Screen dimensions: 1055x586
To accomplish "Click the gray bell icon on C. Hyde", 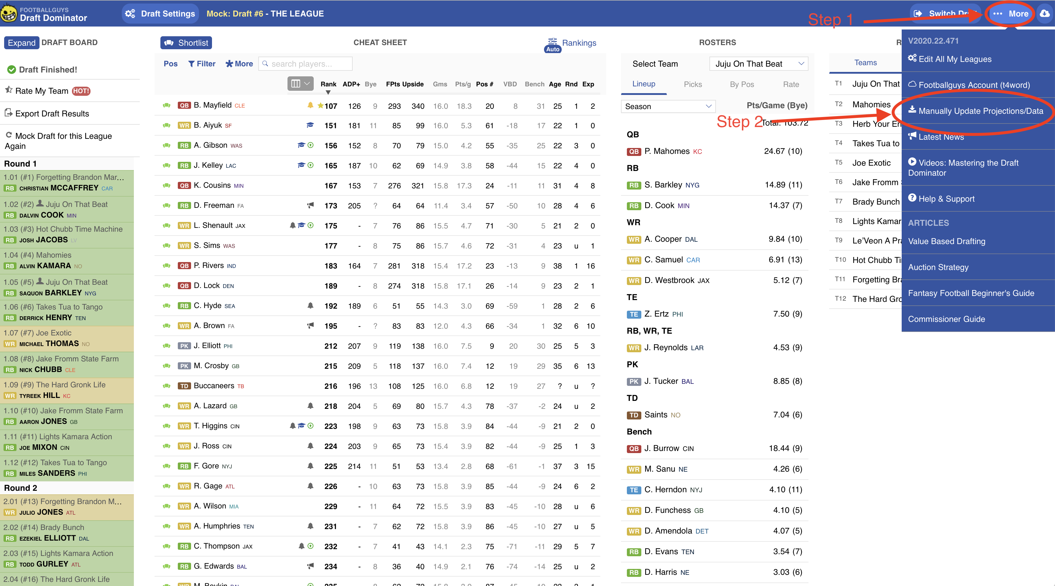I will (310, 306).
